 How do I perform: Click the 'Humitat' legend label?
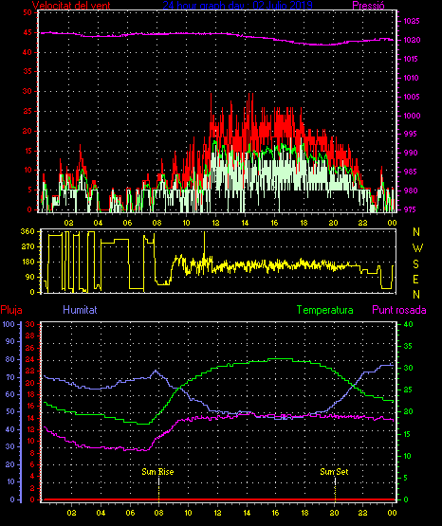pos(80,309)
